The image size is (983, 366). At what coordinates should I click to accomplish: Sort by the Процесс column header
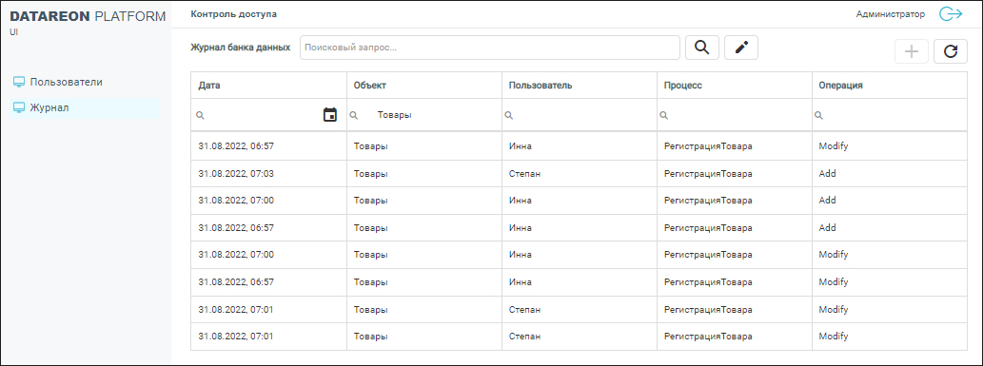point(734,86)
